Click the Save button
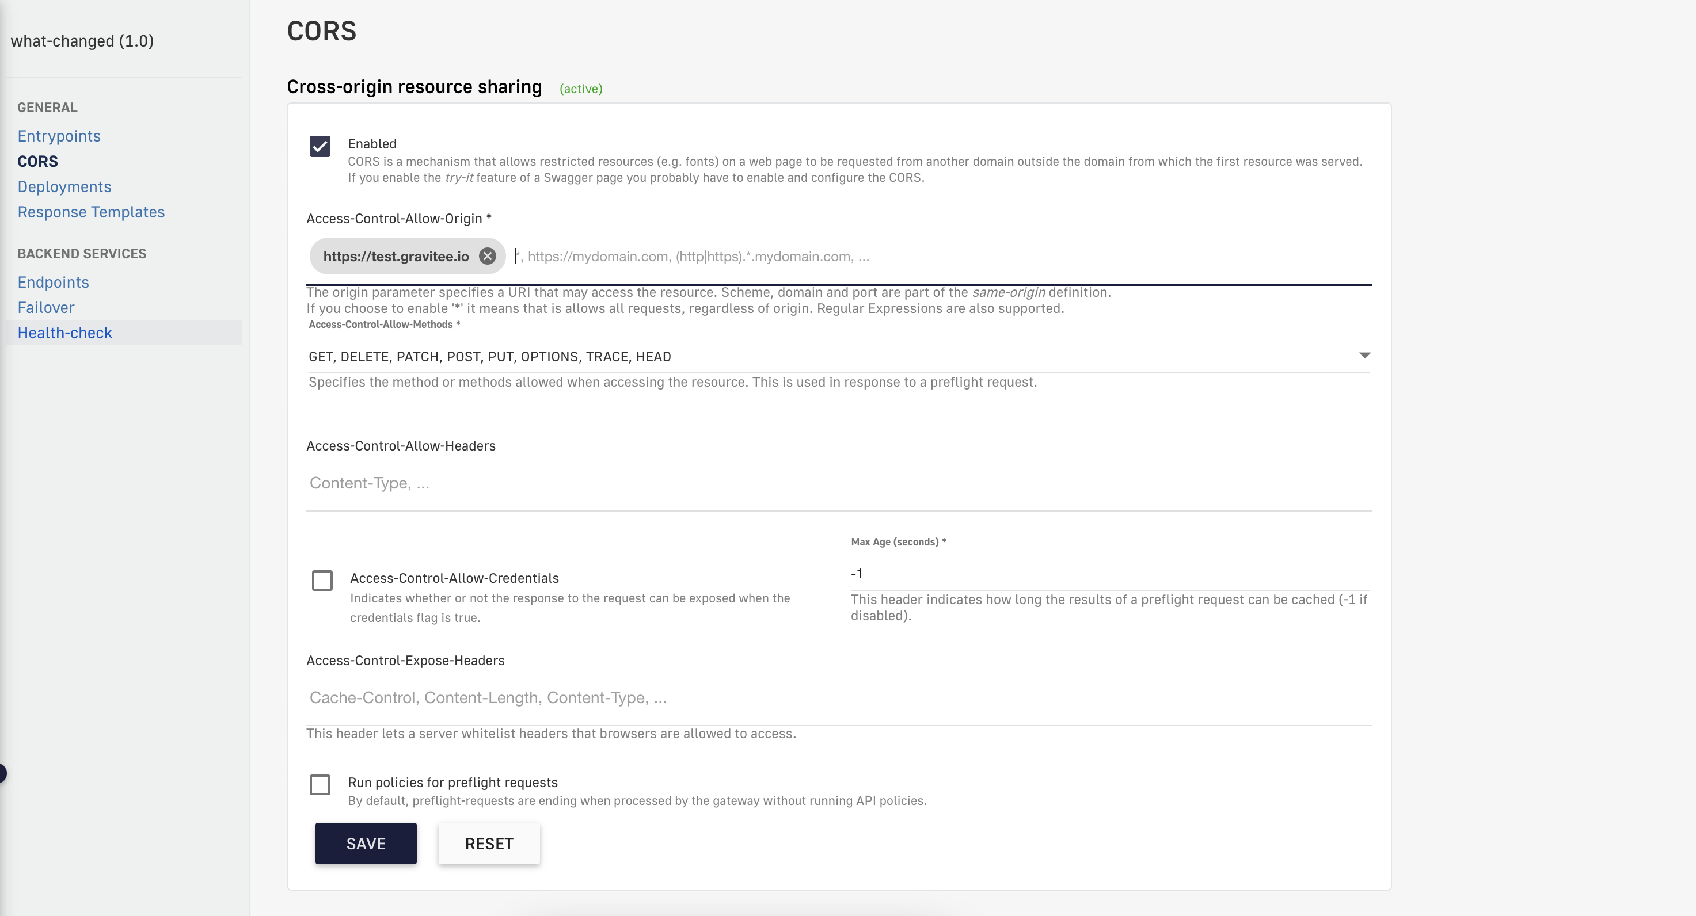The width and height of the screenshot is (1696, 916). point(366,843)
